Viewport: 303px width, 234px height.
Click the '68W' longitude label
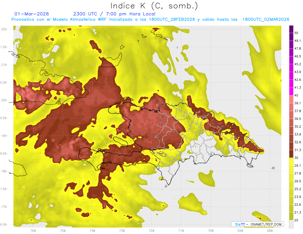pyautogui.click(x=270, y=231)
